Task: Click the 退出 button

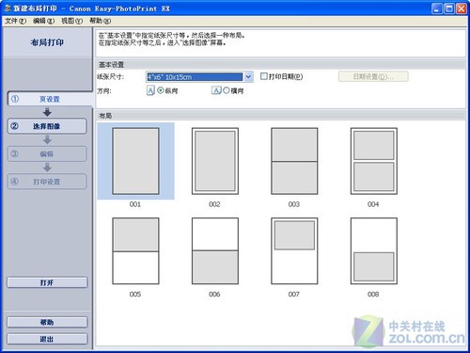Action: [x=47, y=339]
